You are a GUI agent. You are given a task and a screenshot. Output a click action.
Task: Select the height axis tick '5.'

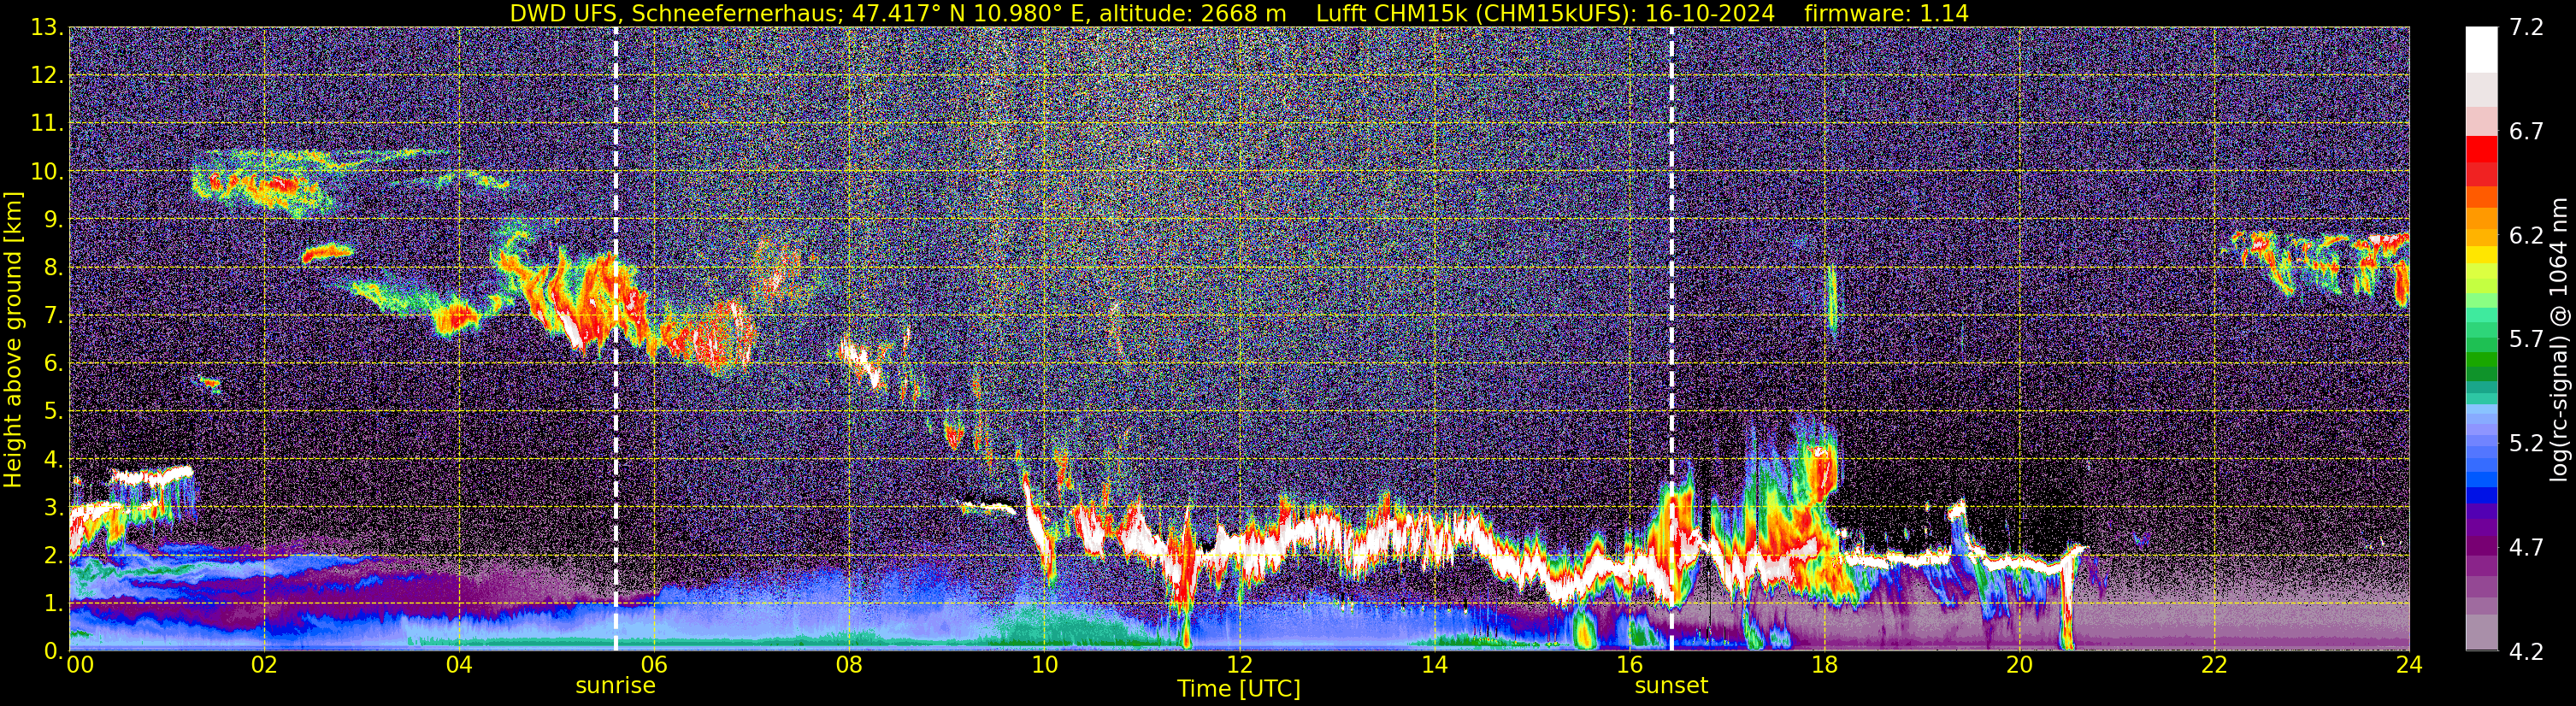click(53, 411)
